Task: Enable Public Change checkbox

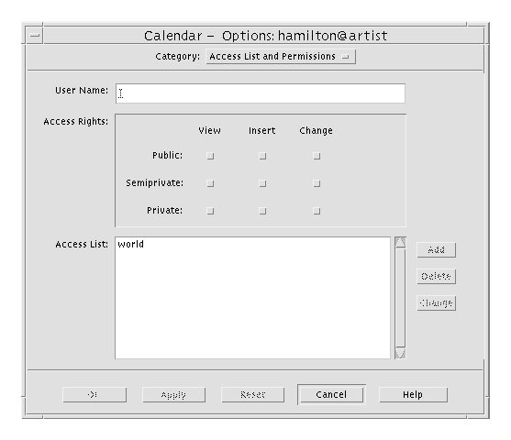Action: tap(317, 156)
